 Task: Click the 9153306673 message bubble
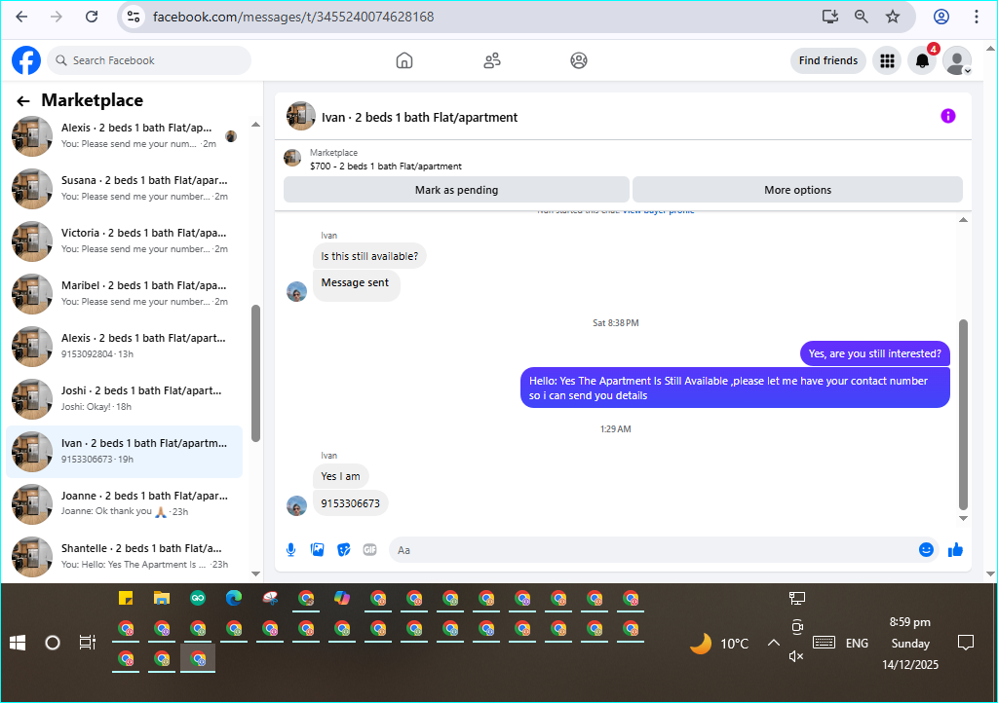350,503
